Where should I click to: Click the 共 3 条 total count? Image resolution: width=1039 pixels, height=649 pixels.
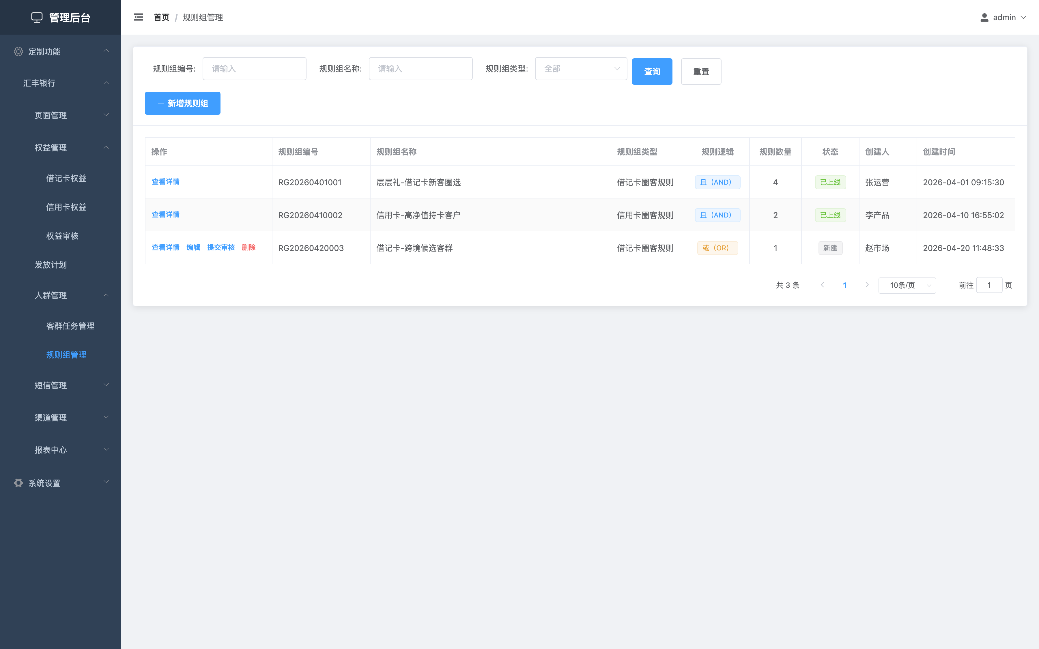click(787, 285)
